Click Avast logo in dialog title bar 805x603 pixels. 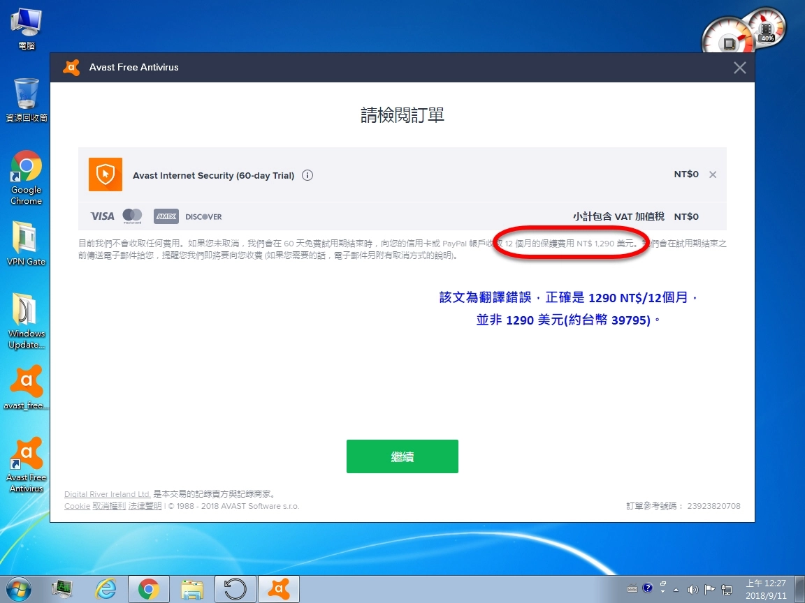click(x=71, y=67)
